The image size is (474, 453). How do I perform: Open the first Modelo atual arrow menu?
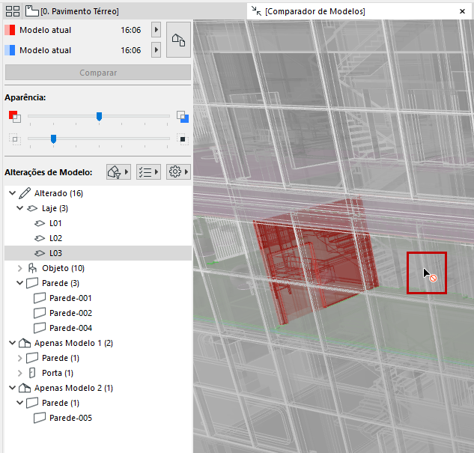tap(156, 30)
